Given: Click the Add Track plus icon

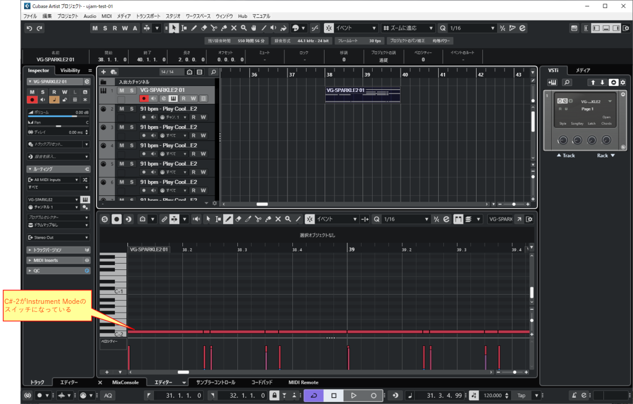Looking at the screenshot, I should [103, 72].
